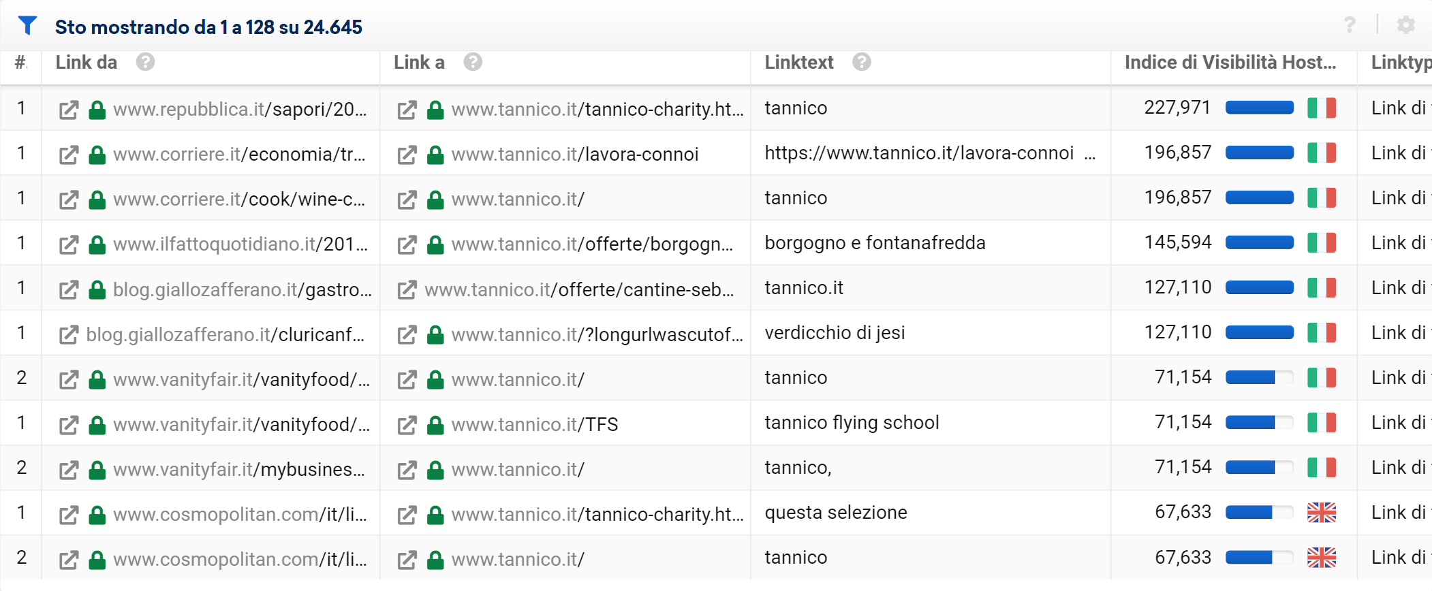Open external link icon for tannico.it/?longurlwascutof target
1432x591 pixels.
(x=407, y=334)
